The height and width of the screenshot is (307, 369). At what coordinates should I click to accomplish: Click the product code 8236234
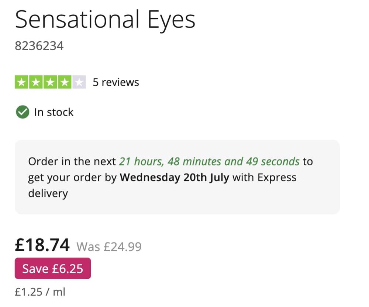39,46
